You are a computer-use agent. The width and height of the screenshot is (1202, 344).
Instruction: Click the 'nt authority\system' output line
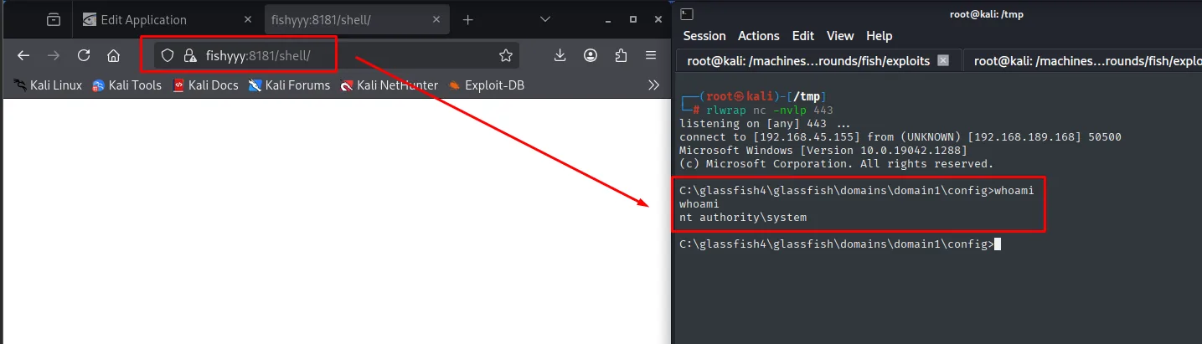(743, 218)
